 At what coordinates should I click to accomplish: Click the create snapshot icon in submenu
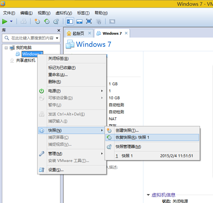click(109, 130)
